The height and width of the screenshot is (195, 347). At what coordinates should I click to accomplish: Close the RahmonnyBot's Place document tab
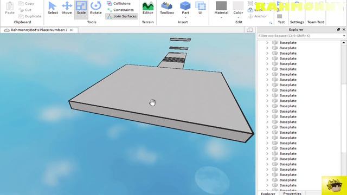[x=71, y=30]
